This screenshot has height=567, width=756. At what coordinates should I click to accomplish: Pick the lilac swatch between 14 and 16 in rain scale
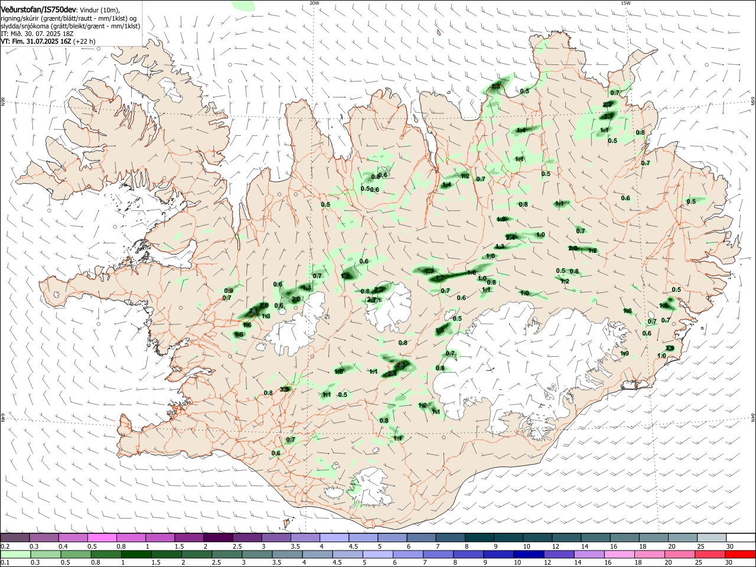pos(589,554)
